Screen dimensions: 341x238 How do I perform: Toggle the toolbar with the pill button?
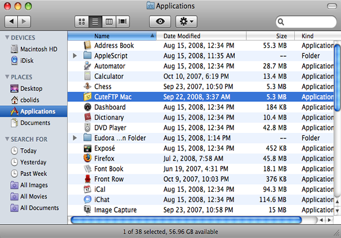(332, 6)
